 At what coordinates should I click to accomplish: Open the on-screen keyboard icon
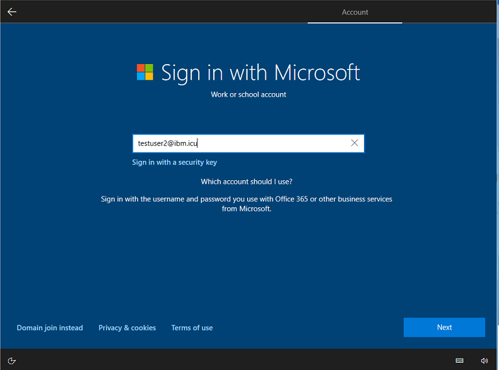pos(459,360)
